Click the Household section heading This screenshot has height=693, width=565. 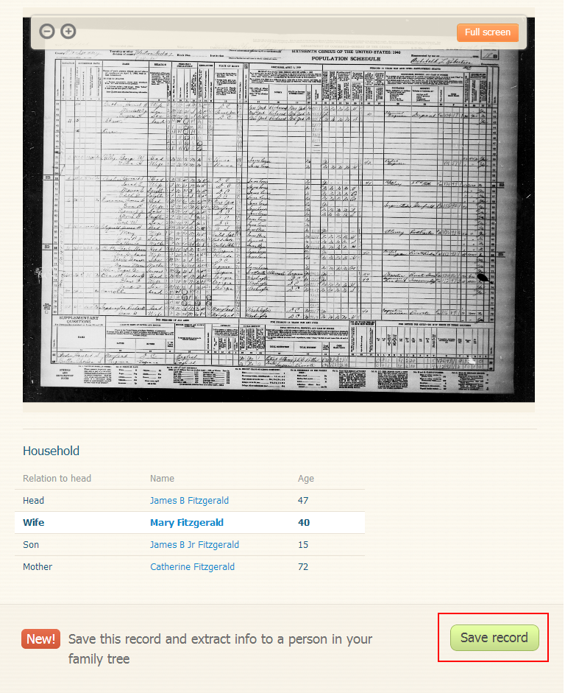point(51,451)
